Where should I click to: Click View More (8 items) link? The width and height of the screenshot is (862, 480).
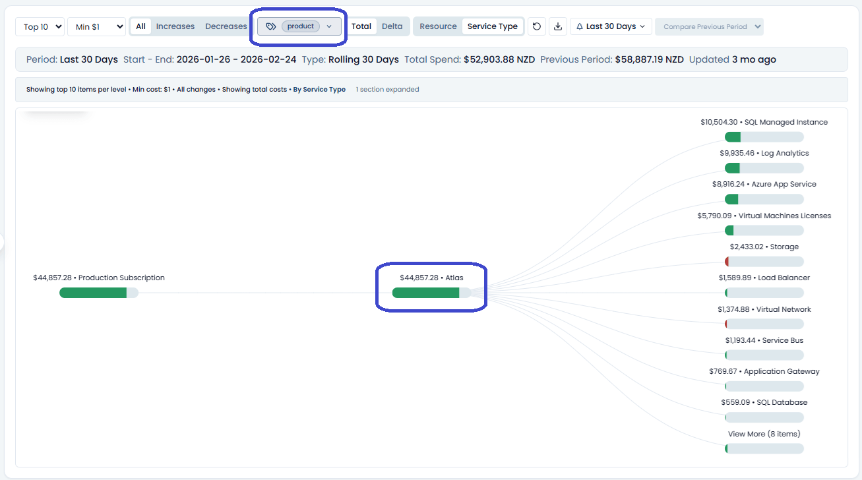764,434
